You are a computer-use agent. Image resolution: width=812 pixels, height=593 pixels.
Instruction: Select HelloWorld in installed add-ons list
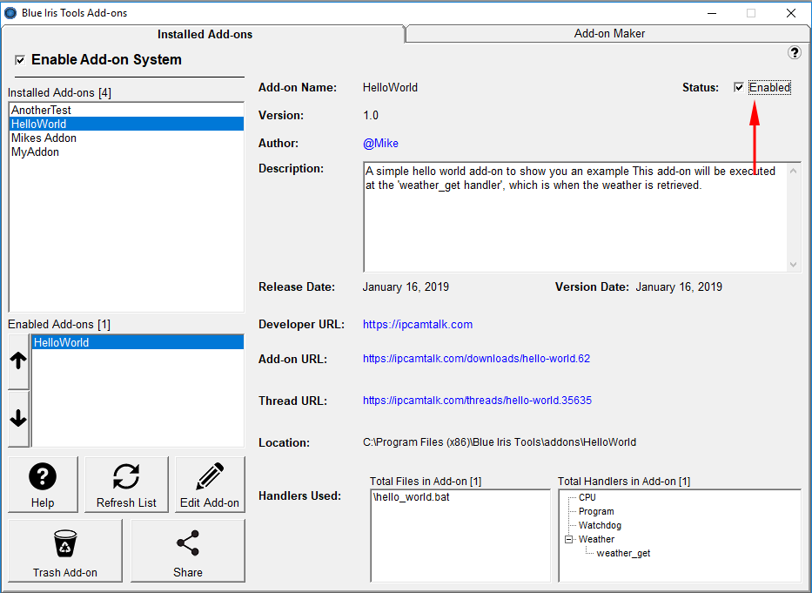[127, 124]
